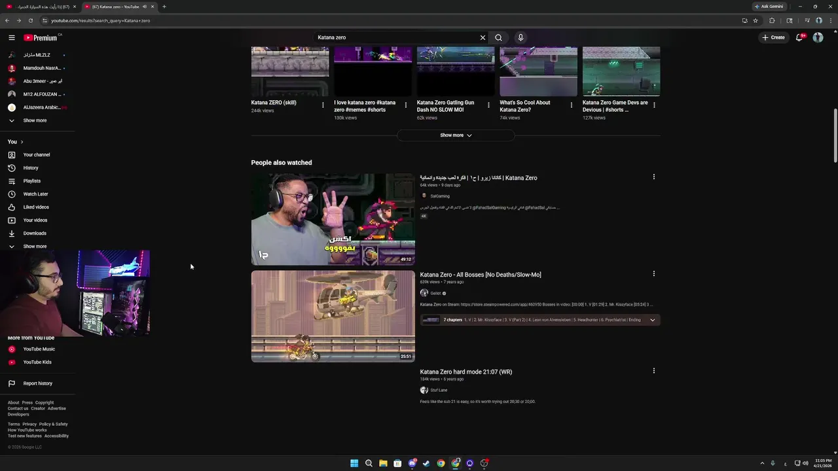Open options menu for SalGaming video
This screenshot has width=838, height=471.
(653, 177)
